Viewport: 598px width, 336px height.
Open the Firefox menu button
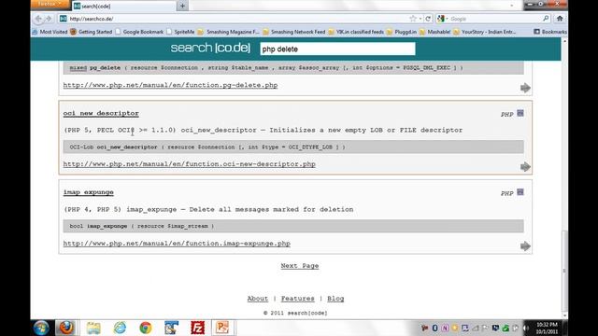(x=50, y=4)
